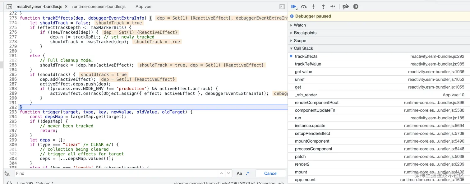Resume script execution
The height and width of the screenshot is (184, 470).
293,7
